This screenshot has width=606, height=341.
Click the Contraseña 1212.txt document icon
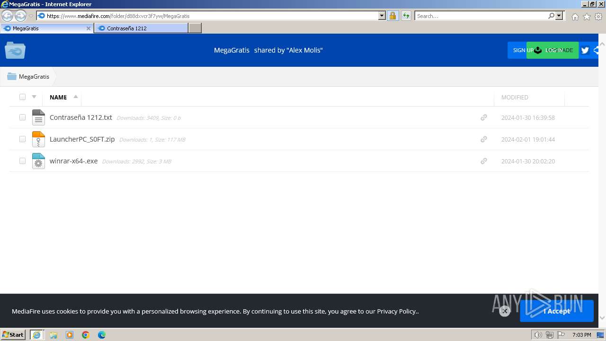pos(38,117)
